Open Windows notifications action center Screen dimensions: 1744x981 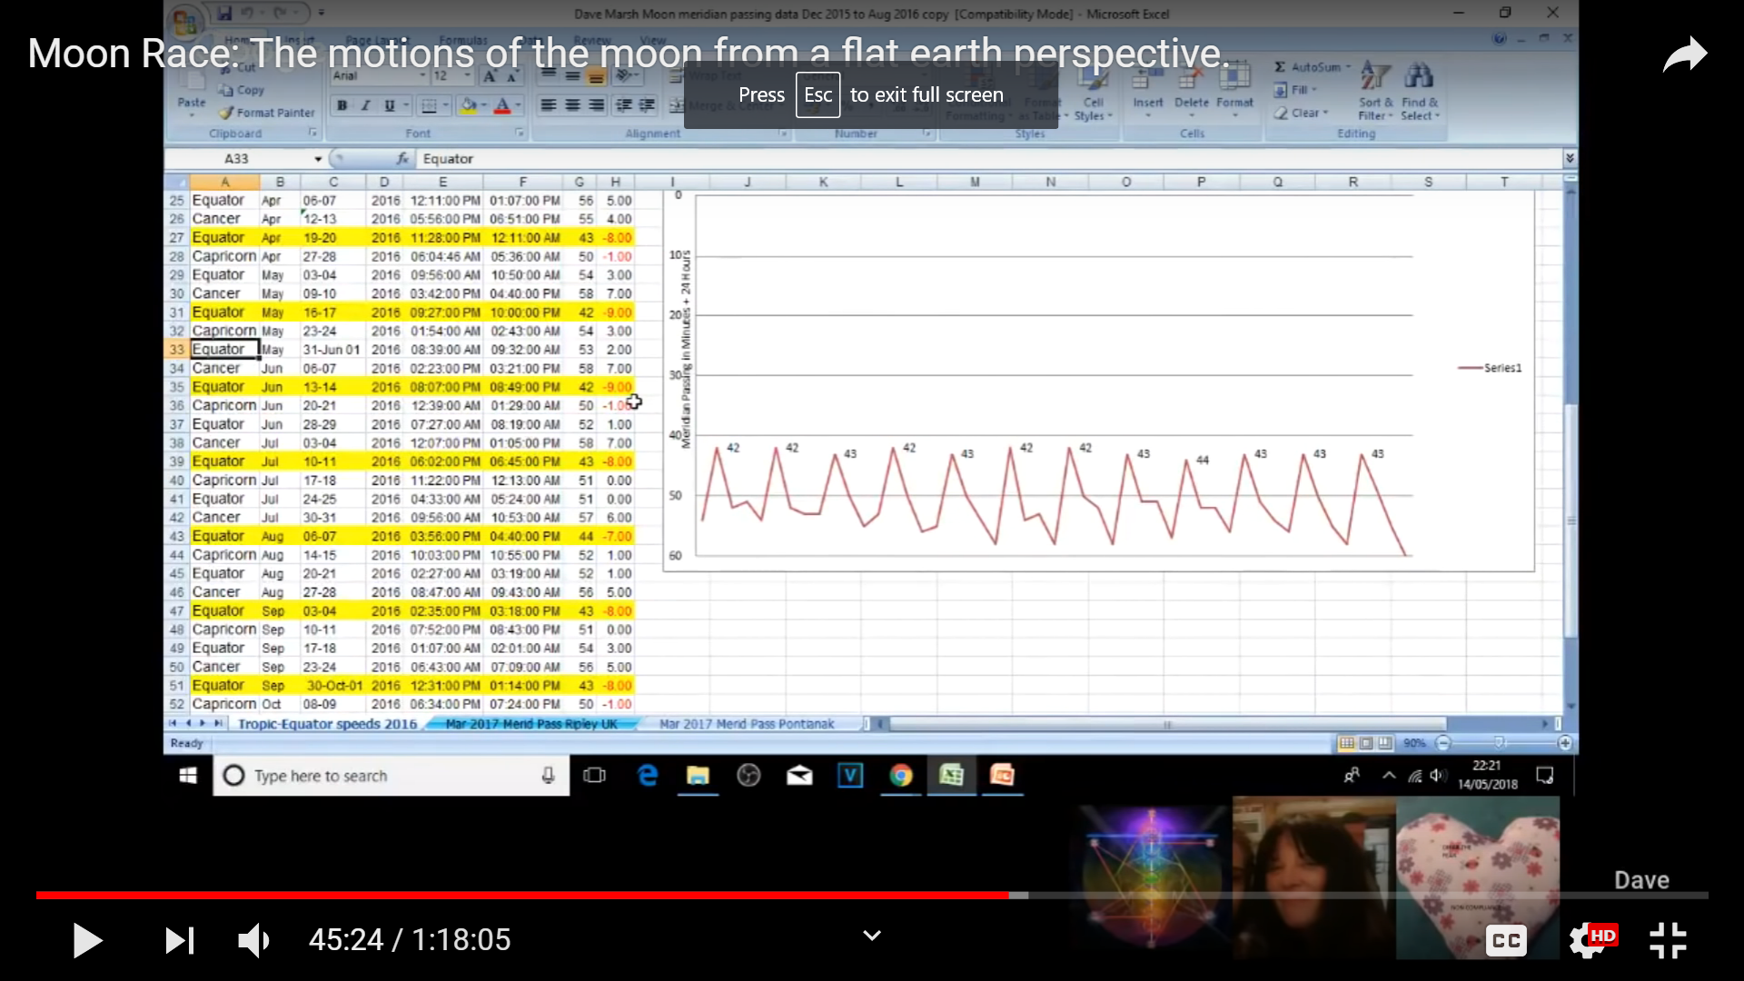point(1545,776)
